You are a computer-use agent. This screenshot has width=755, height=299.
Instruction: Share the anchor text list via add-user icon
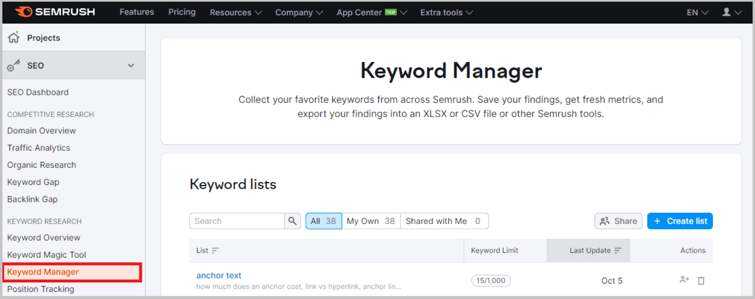684,280
